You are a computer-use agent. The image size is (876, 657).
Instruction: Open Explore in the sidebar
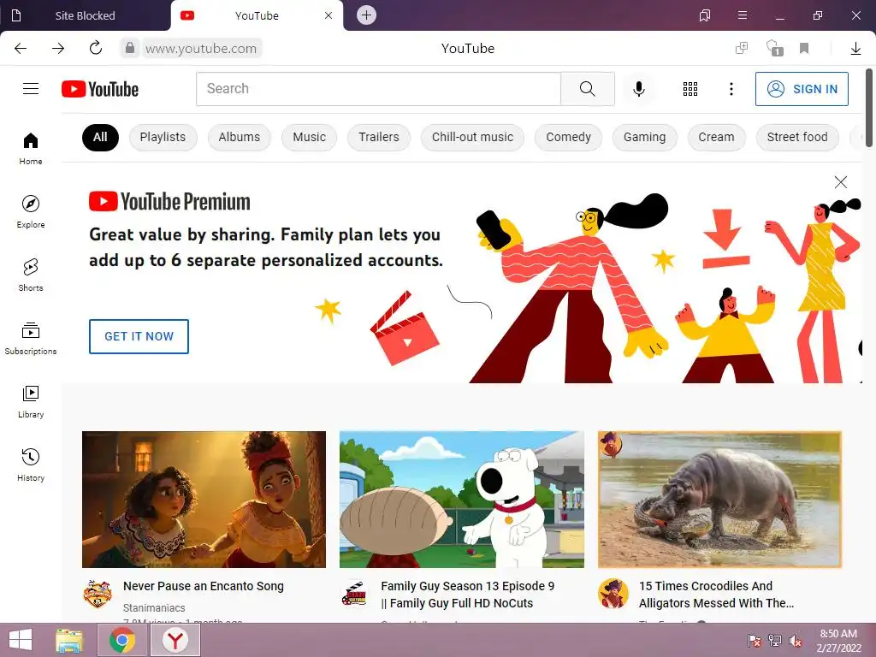(x=31, y=212)
